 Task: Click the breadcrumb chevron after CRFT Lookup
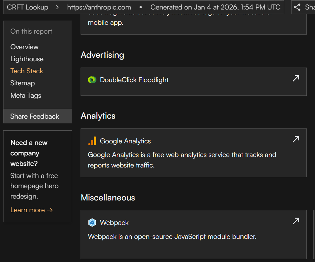point(57,7)
